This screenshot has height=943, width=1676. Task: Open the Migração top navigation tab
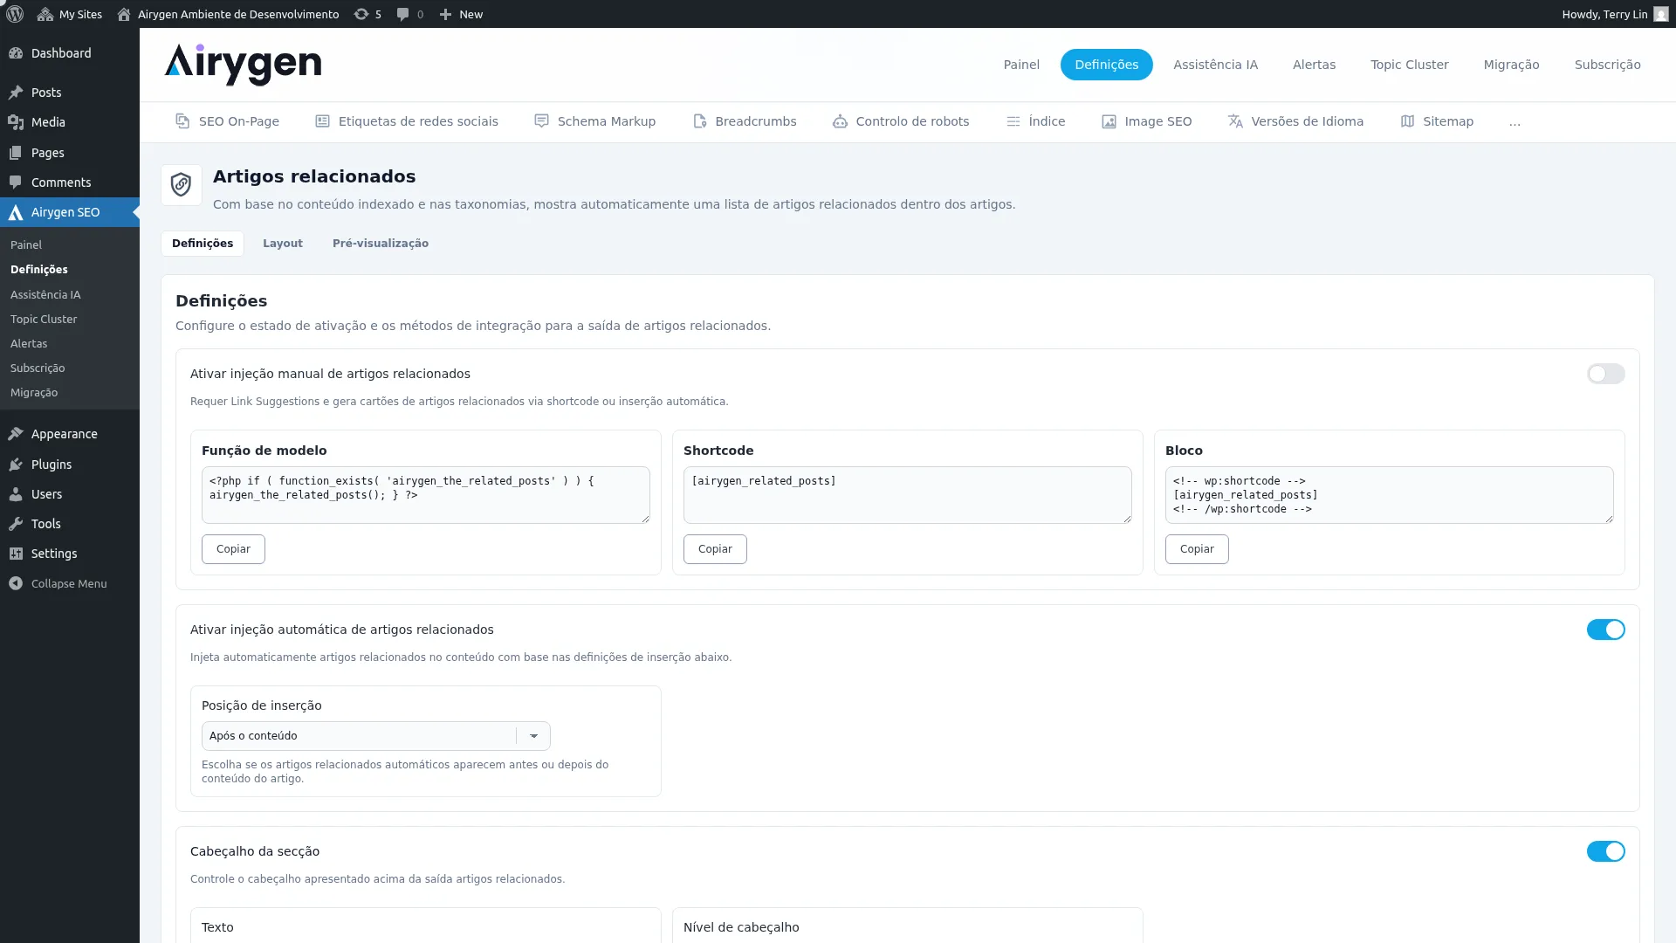pos(1511,65)
